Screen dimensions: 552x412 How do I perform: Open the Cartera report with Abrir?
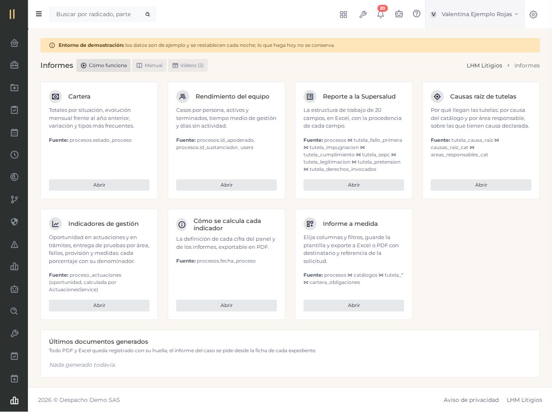click(99, 185)
